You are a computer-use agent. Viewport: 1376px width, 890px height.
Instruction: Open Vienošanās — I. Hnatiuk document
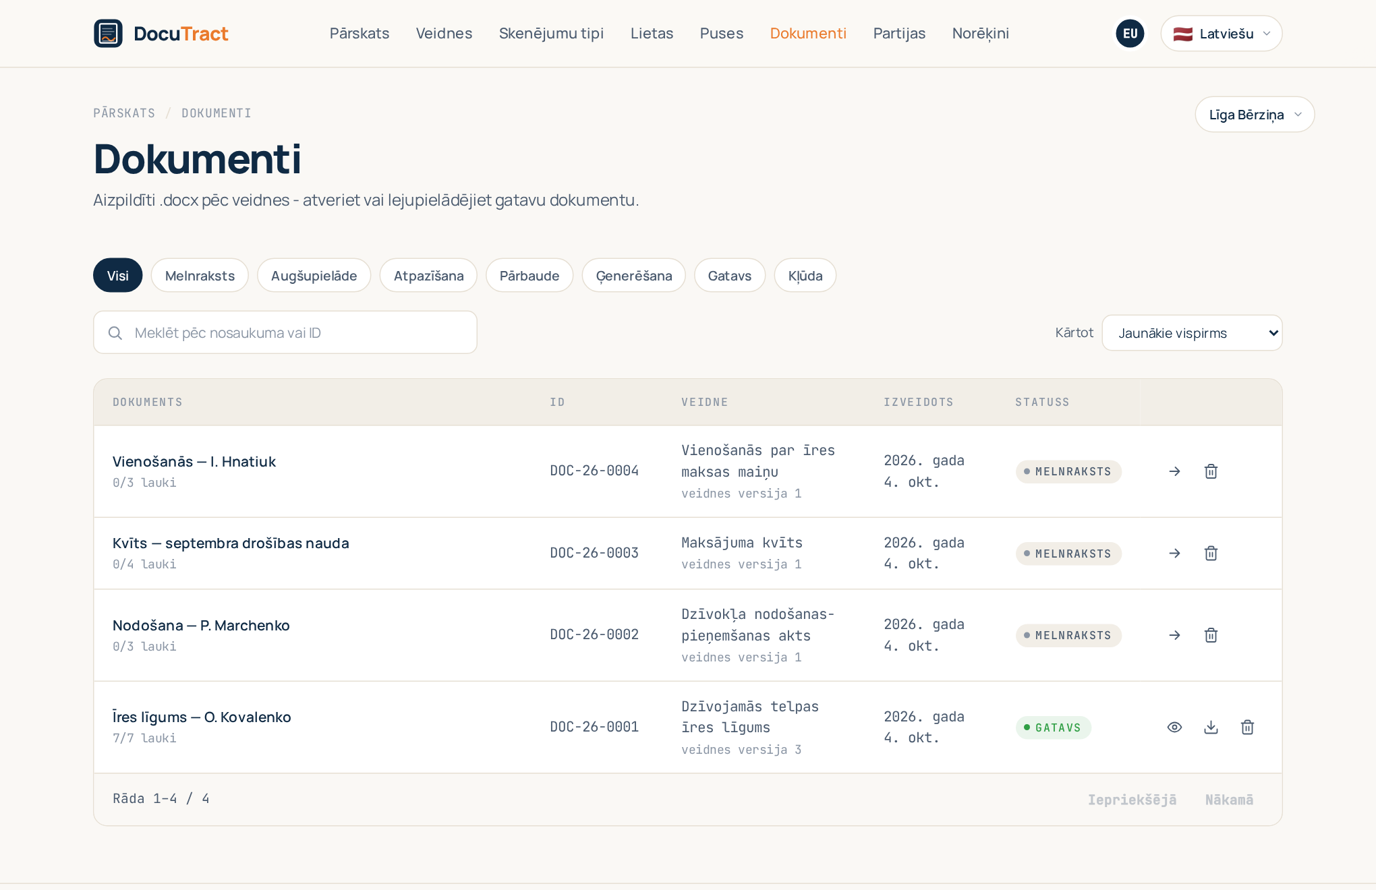click(194, 461)
